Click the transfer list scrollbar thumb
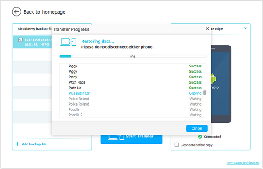This screenshot has width=263, height=169. tap(205, 92)
